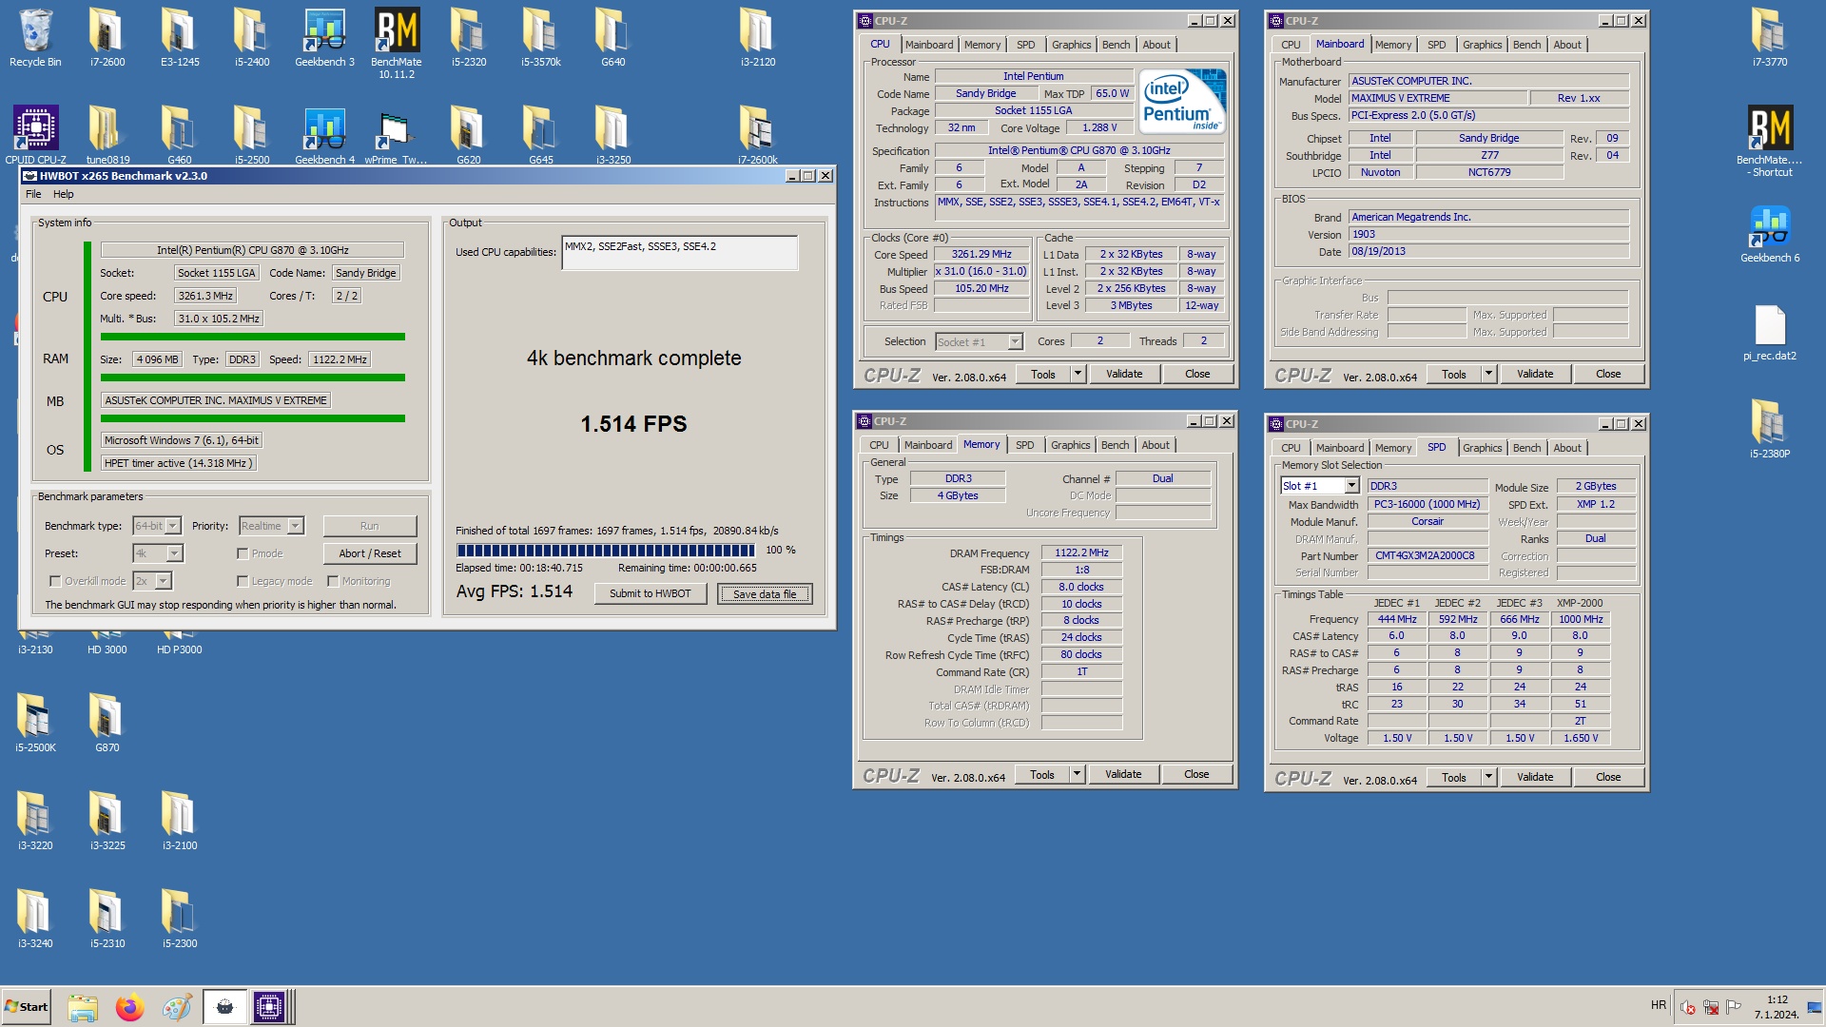Click the Paint taskbar icon

coord(177,1007)
